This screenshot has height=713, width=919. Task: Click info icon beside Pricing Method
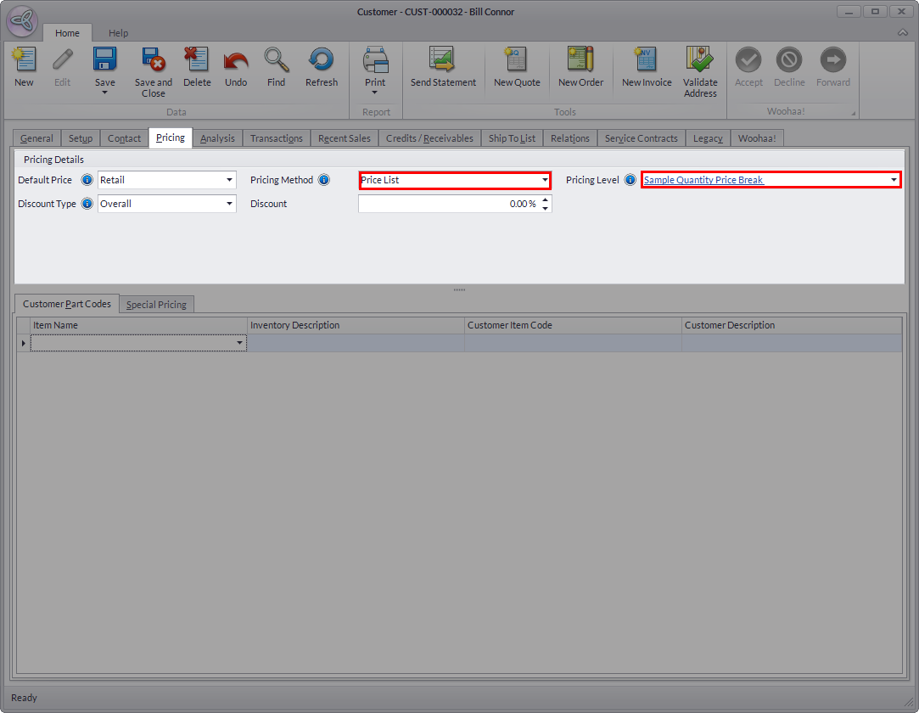pos(323,180)
